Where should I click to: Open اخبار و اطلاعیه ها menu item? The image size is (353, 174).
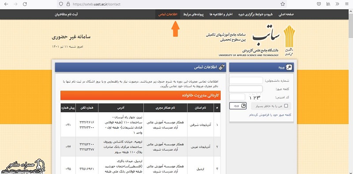[221, 15]
